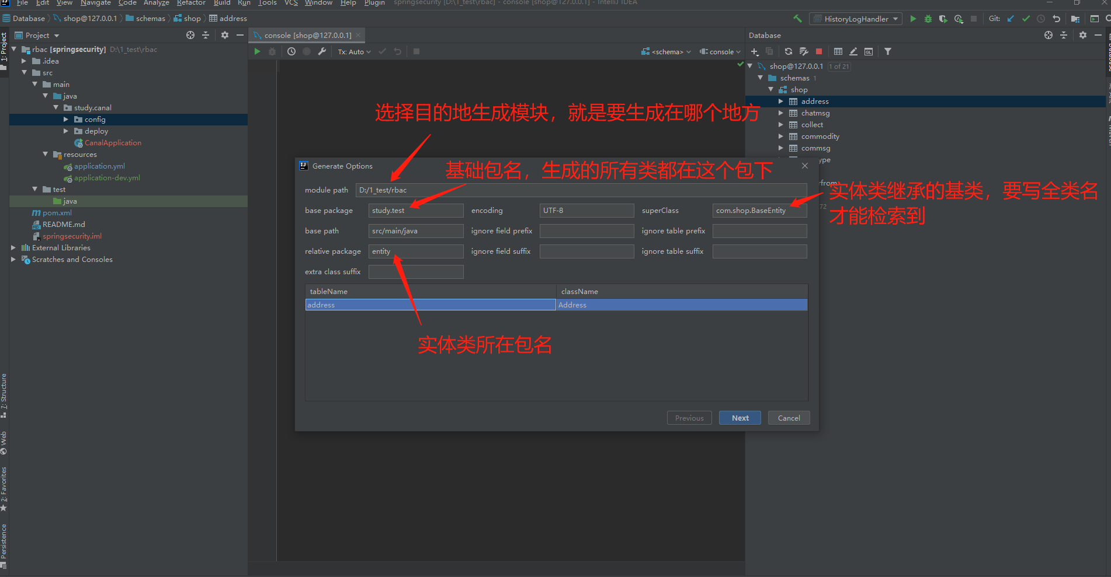Select the console [shop@127.0.0.1] editor tab
1111x577 pixels.
pos(308,35)
